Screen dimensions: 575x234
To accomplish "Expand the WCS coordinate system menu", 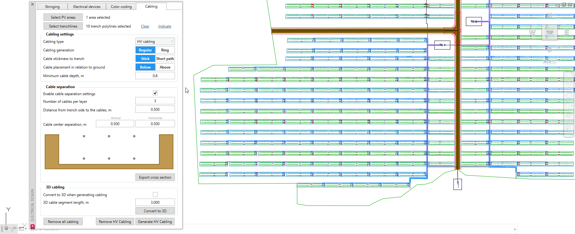I will click(x=554, y=61).
